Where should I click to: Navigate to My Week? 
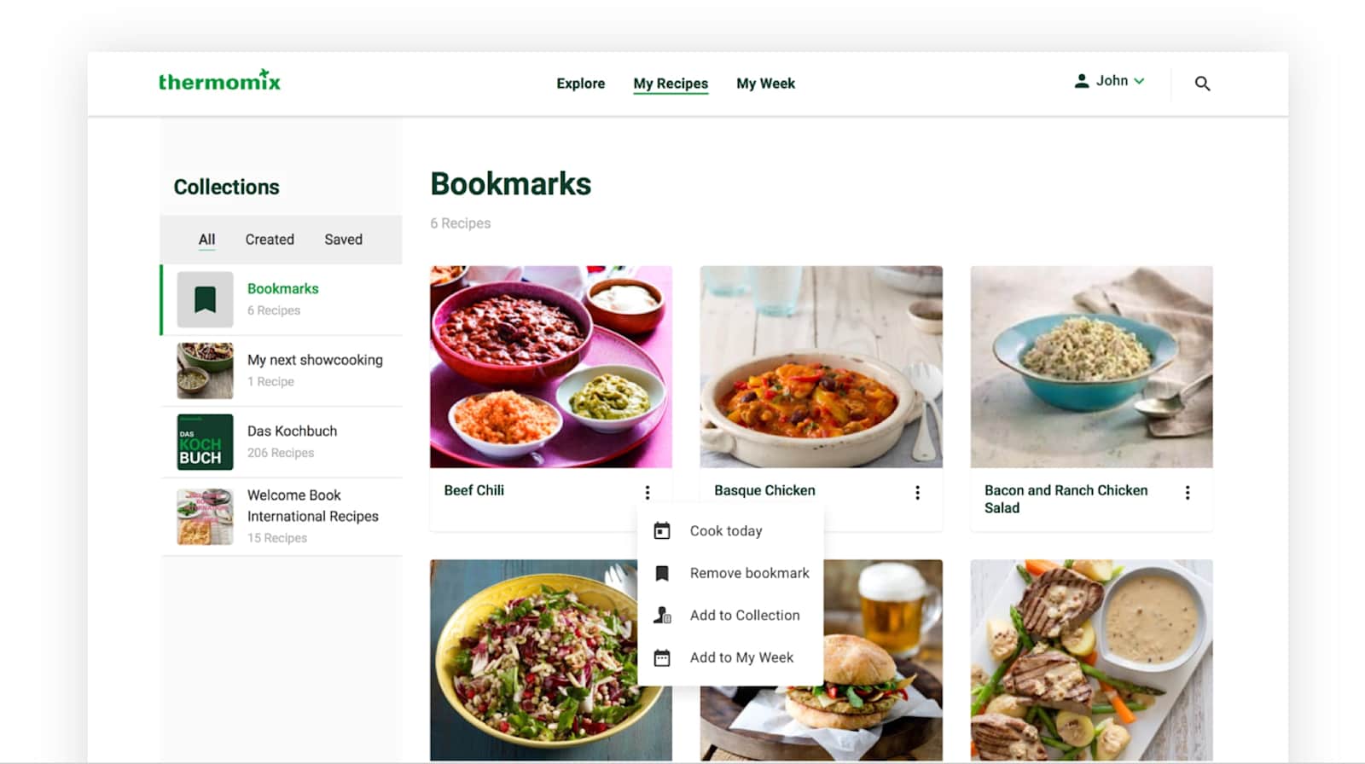765,84
